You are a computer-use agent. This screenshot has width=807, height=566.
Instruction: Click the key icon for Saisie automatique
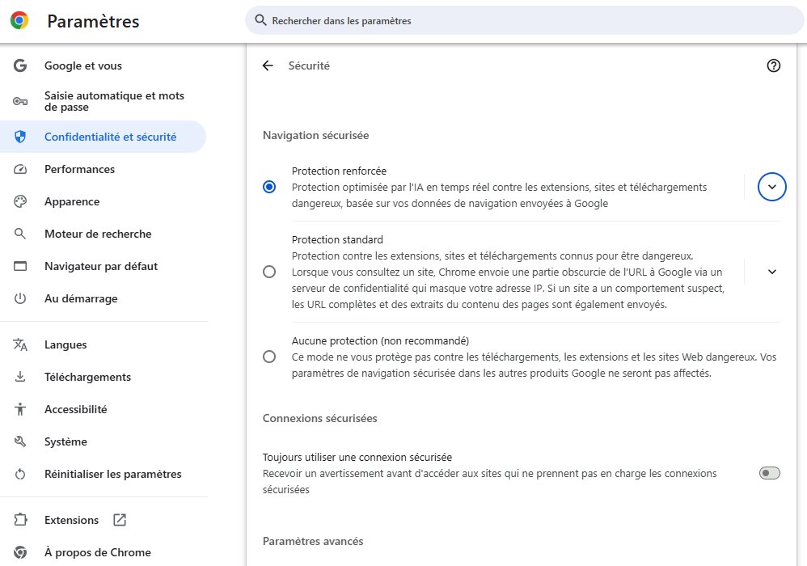click(20, 101)
